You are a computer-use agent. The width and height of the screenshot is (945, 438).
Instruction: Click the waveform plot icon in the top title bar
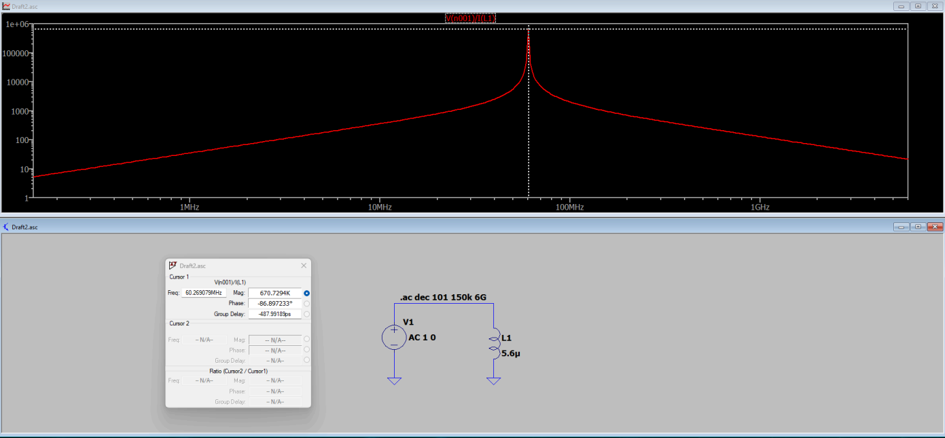pyautogui.click(x=5, y=5)
